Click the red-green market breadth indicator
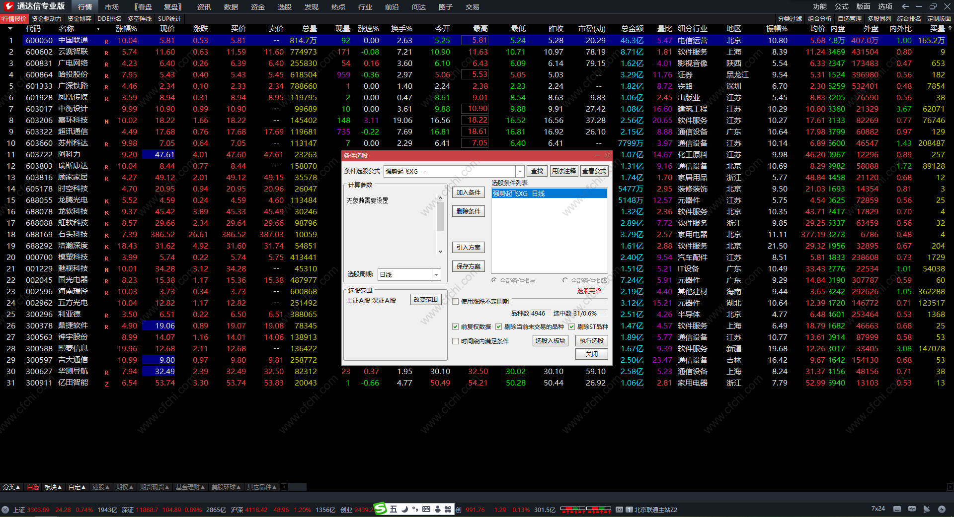Screen dimensions: 954x517 tap(585, 509)
